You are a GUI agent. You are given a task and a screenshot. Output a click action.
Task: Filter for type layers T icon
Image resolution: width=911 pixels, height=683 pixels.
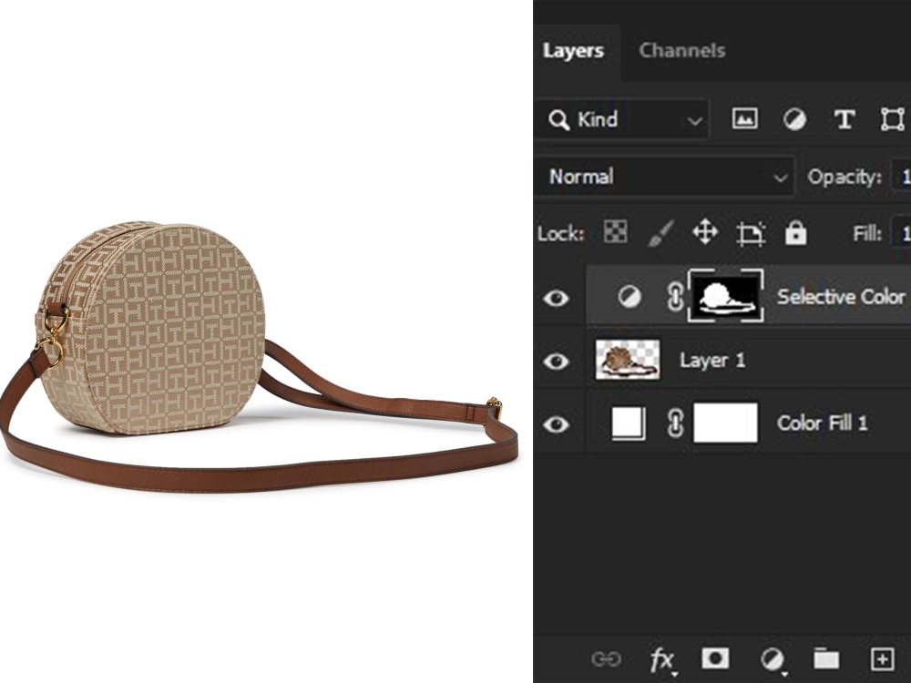(844, 119)
